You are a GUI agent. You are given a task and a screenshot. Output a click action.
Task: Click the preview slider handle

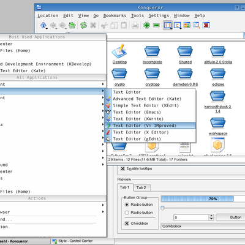[162, 208]
